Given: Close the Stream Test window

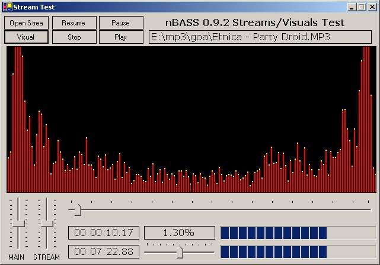Looking at the screenshot, I should pyautogui.click(x=372, y=7).
